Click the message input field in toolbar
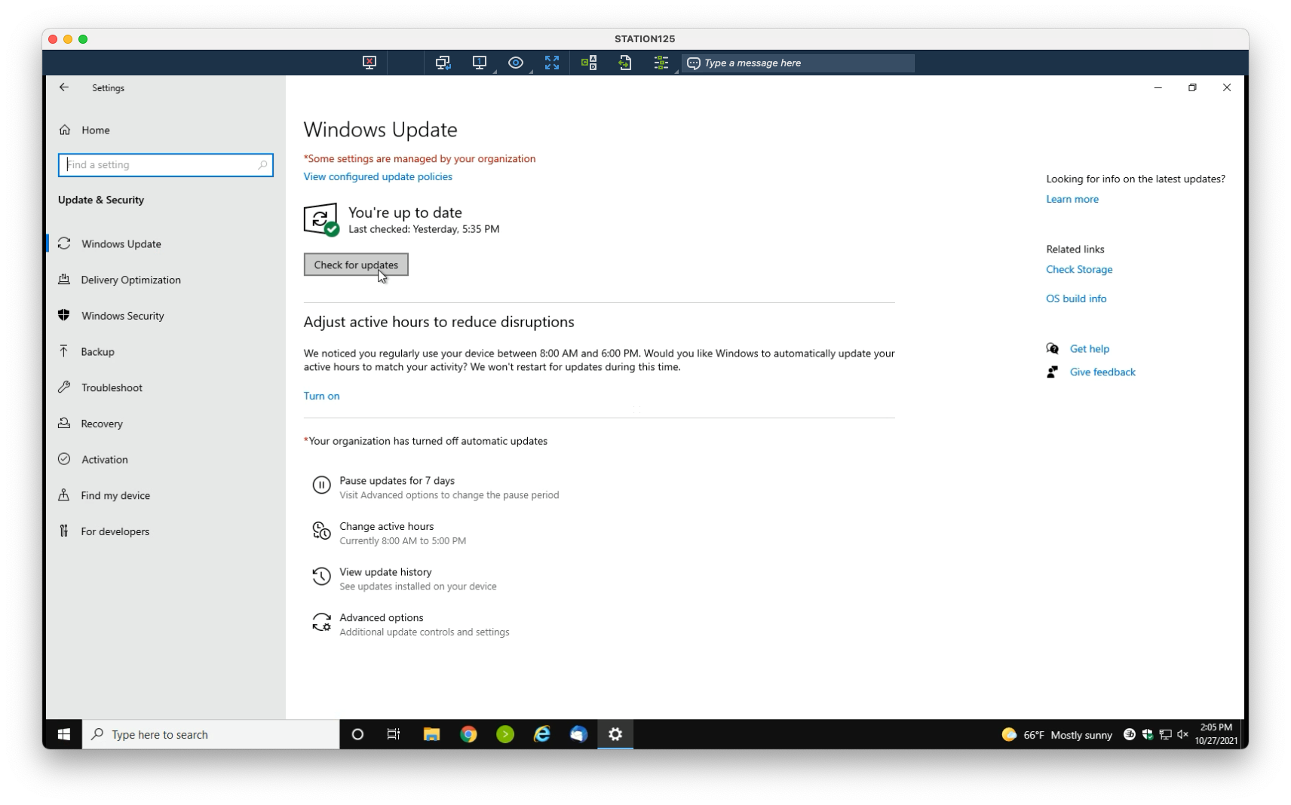This screenshot has height=805, width=1291. 798,63
